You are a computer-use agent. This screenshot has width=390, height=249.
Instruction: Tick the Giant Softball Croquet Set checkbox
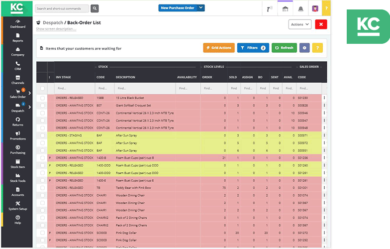point(43,106)
